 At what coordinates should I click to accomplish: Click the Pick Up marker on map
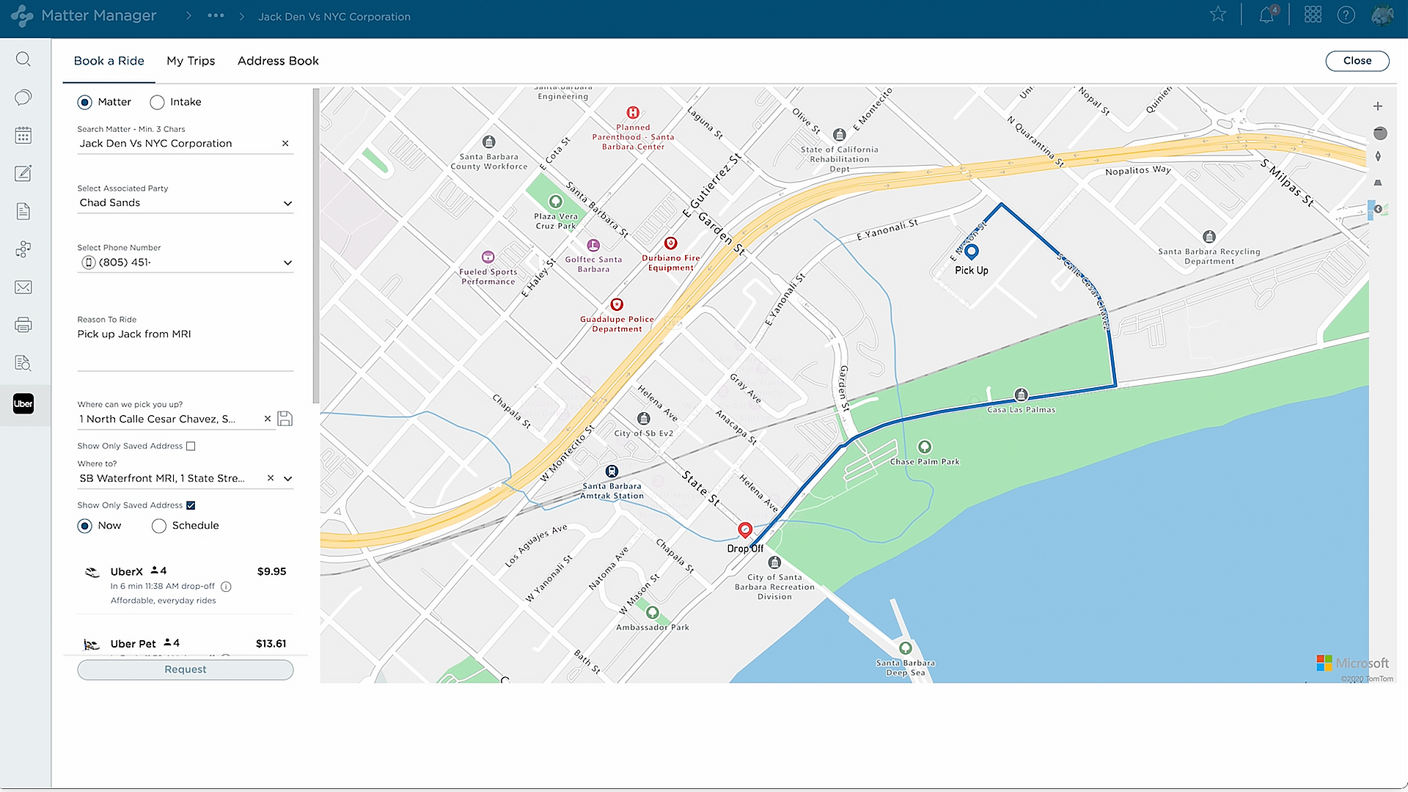[x=972, y=253]
